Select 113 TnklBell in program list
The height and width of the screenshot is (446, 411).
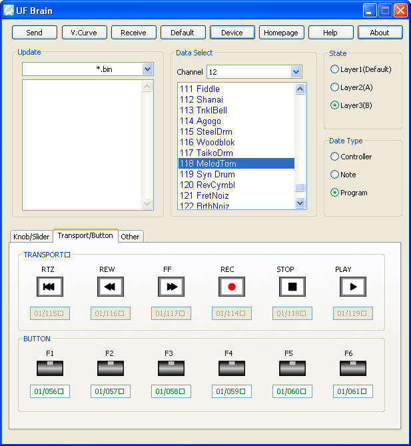coord(236,110)
